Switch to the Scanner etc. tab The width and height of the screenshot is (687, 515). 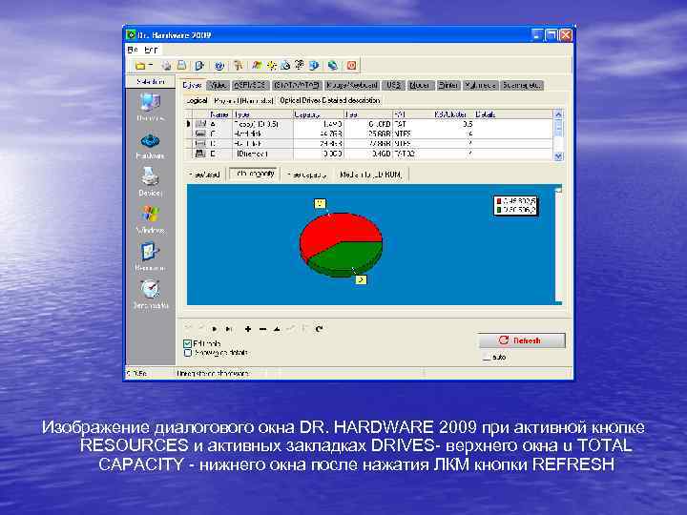point(522,85)
